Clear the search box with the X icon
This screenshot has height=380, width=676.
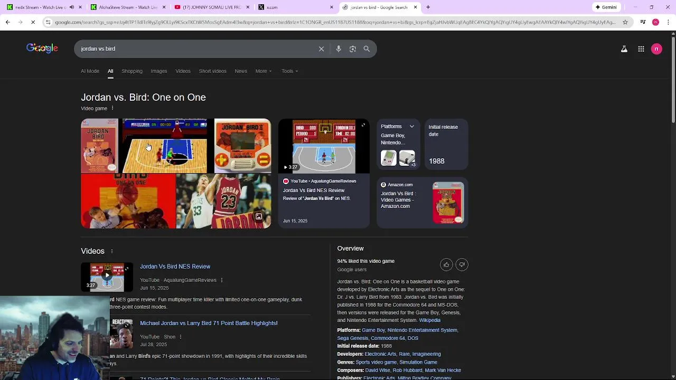(x=321, y=49)
